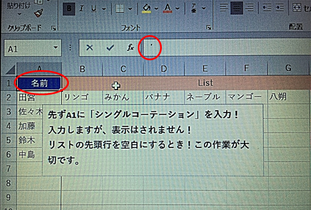This screenshot has width=311, height=210.
Task: Align text right
Action: [249, 8]
